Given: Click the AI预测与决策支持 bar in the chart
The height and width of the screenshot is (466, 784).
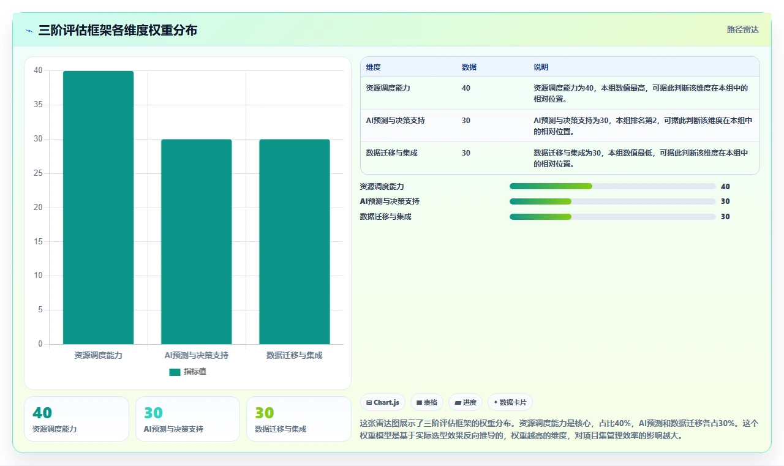Looking at the screenshot, I should coord(197,242).
